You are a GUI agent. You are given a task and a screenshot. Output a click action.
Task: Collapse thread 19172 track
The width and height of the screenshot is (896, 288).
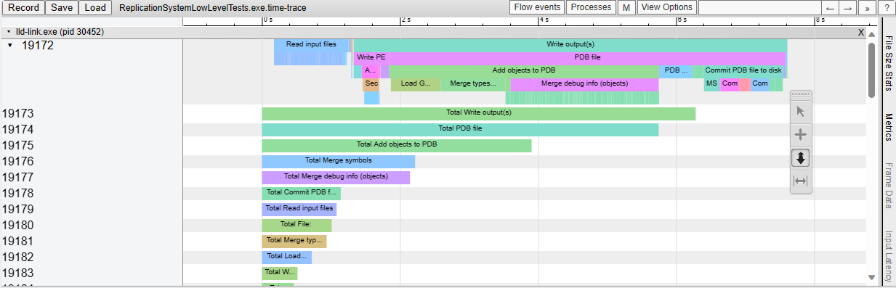tap(9, 45)
